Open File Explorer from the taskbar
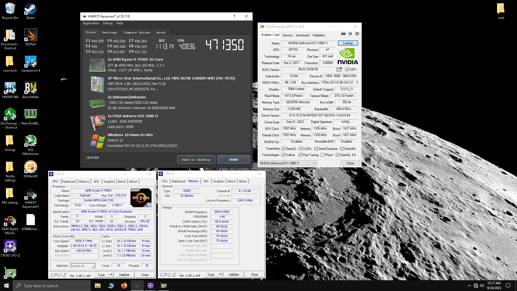Viewport: 517px width, 291px height. pyautogui.click(x=97, y=286)
